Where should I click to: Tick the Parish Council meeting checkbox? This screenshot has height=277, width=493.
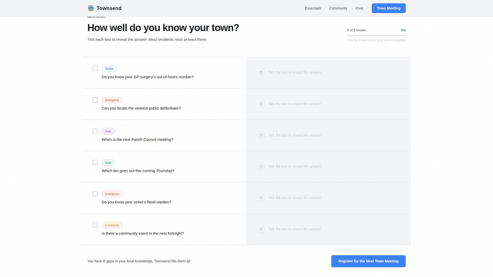95,131
